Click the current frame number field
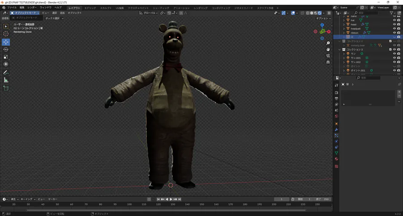Screen dimensions: 403x216 [282, 199]
